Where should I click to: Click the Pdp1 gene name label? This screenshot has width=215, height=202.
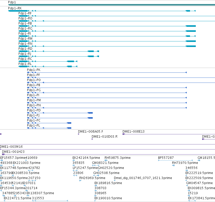tap(12, 2)
